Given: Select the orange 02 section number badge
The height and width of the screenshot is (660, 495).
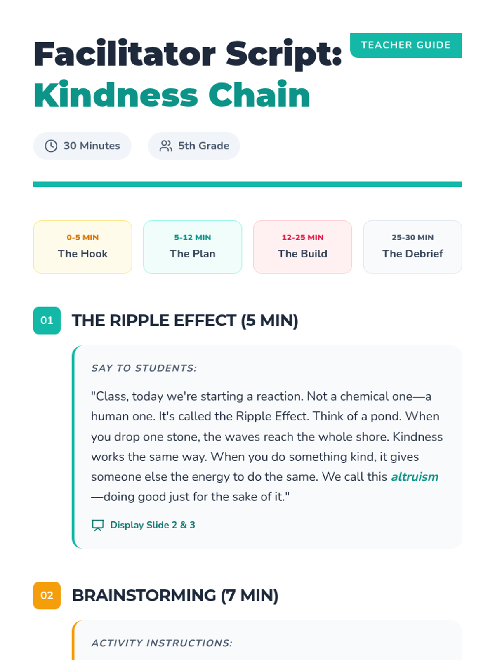Looking at the screenshot, I should point(47,595).
